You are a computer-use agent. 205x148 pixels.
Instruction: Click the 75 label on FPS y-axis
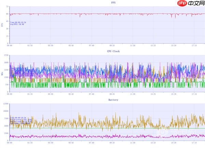point(7,6)
